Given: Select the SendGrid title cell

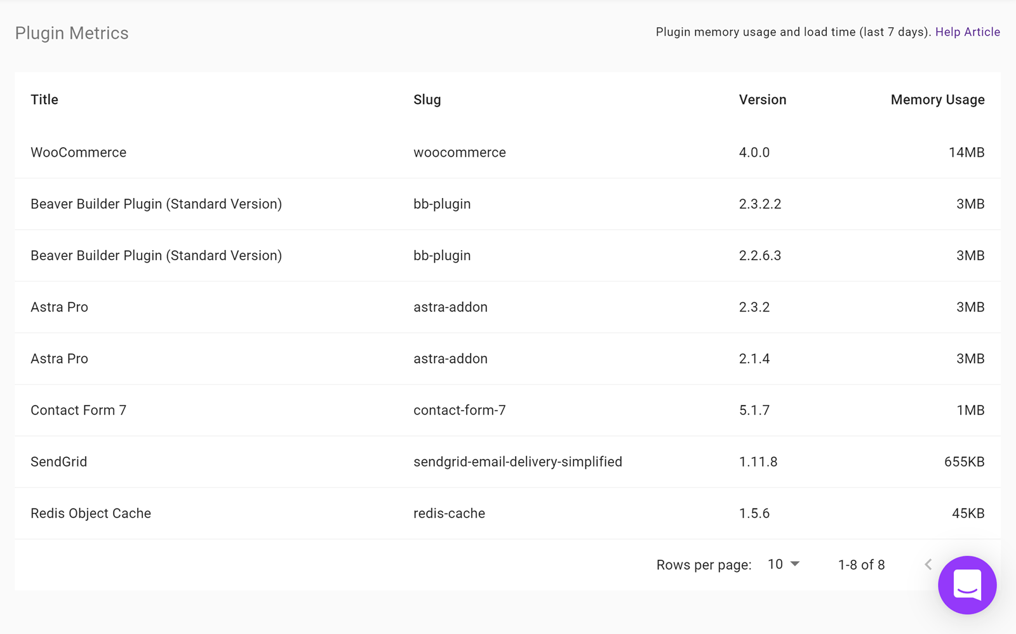Looking at the screenshot, I should click(59, 461).
